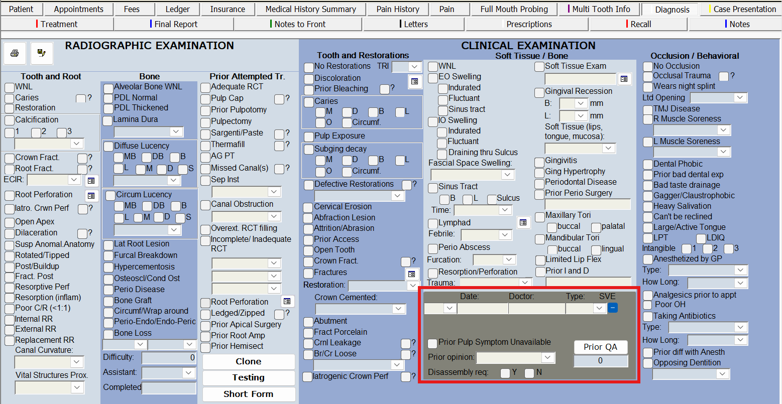This screenshot has width=782, height=404.
Task: Click the Difficulty value field
Action: (x=169, y=358)
